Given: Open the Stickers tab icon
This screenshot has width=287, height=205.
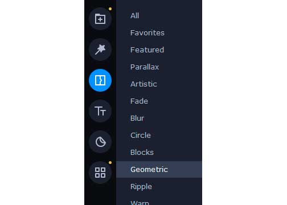Looking at the screenshot, I should pos(100,142).
